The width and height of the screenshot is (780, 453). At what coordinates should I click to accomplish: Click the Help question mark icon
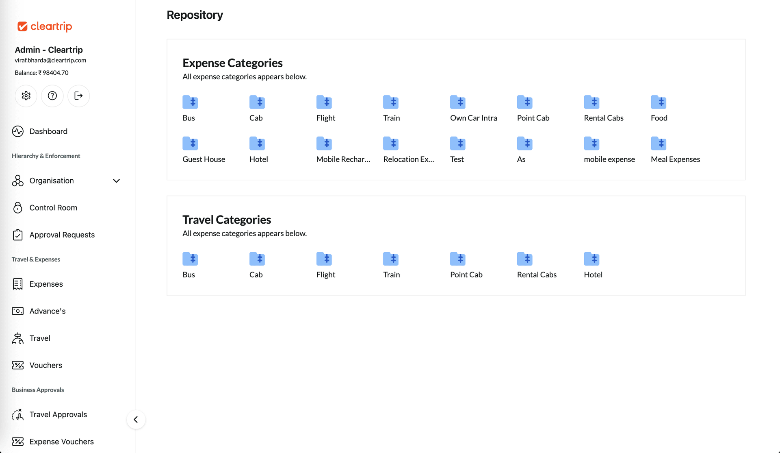tap(52, 96)
